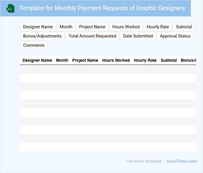This screenshot has height=173, width=203.
Task: Click the Month column header in table
Action: click(x=62, y=60)
